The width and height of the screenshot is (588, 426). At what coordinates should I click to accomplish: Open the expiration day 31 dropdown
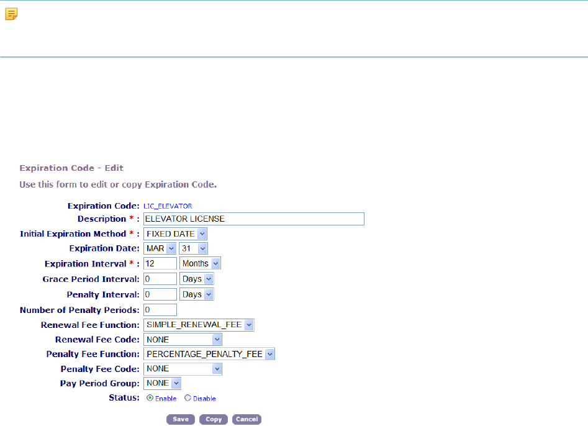(x=193, y=248)
